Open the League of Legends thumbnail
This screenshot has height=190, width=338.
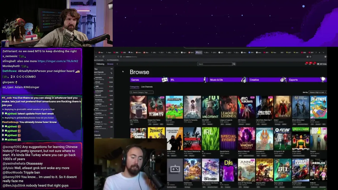[228, 107]
